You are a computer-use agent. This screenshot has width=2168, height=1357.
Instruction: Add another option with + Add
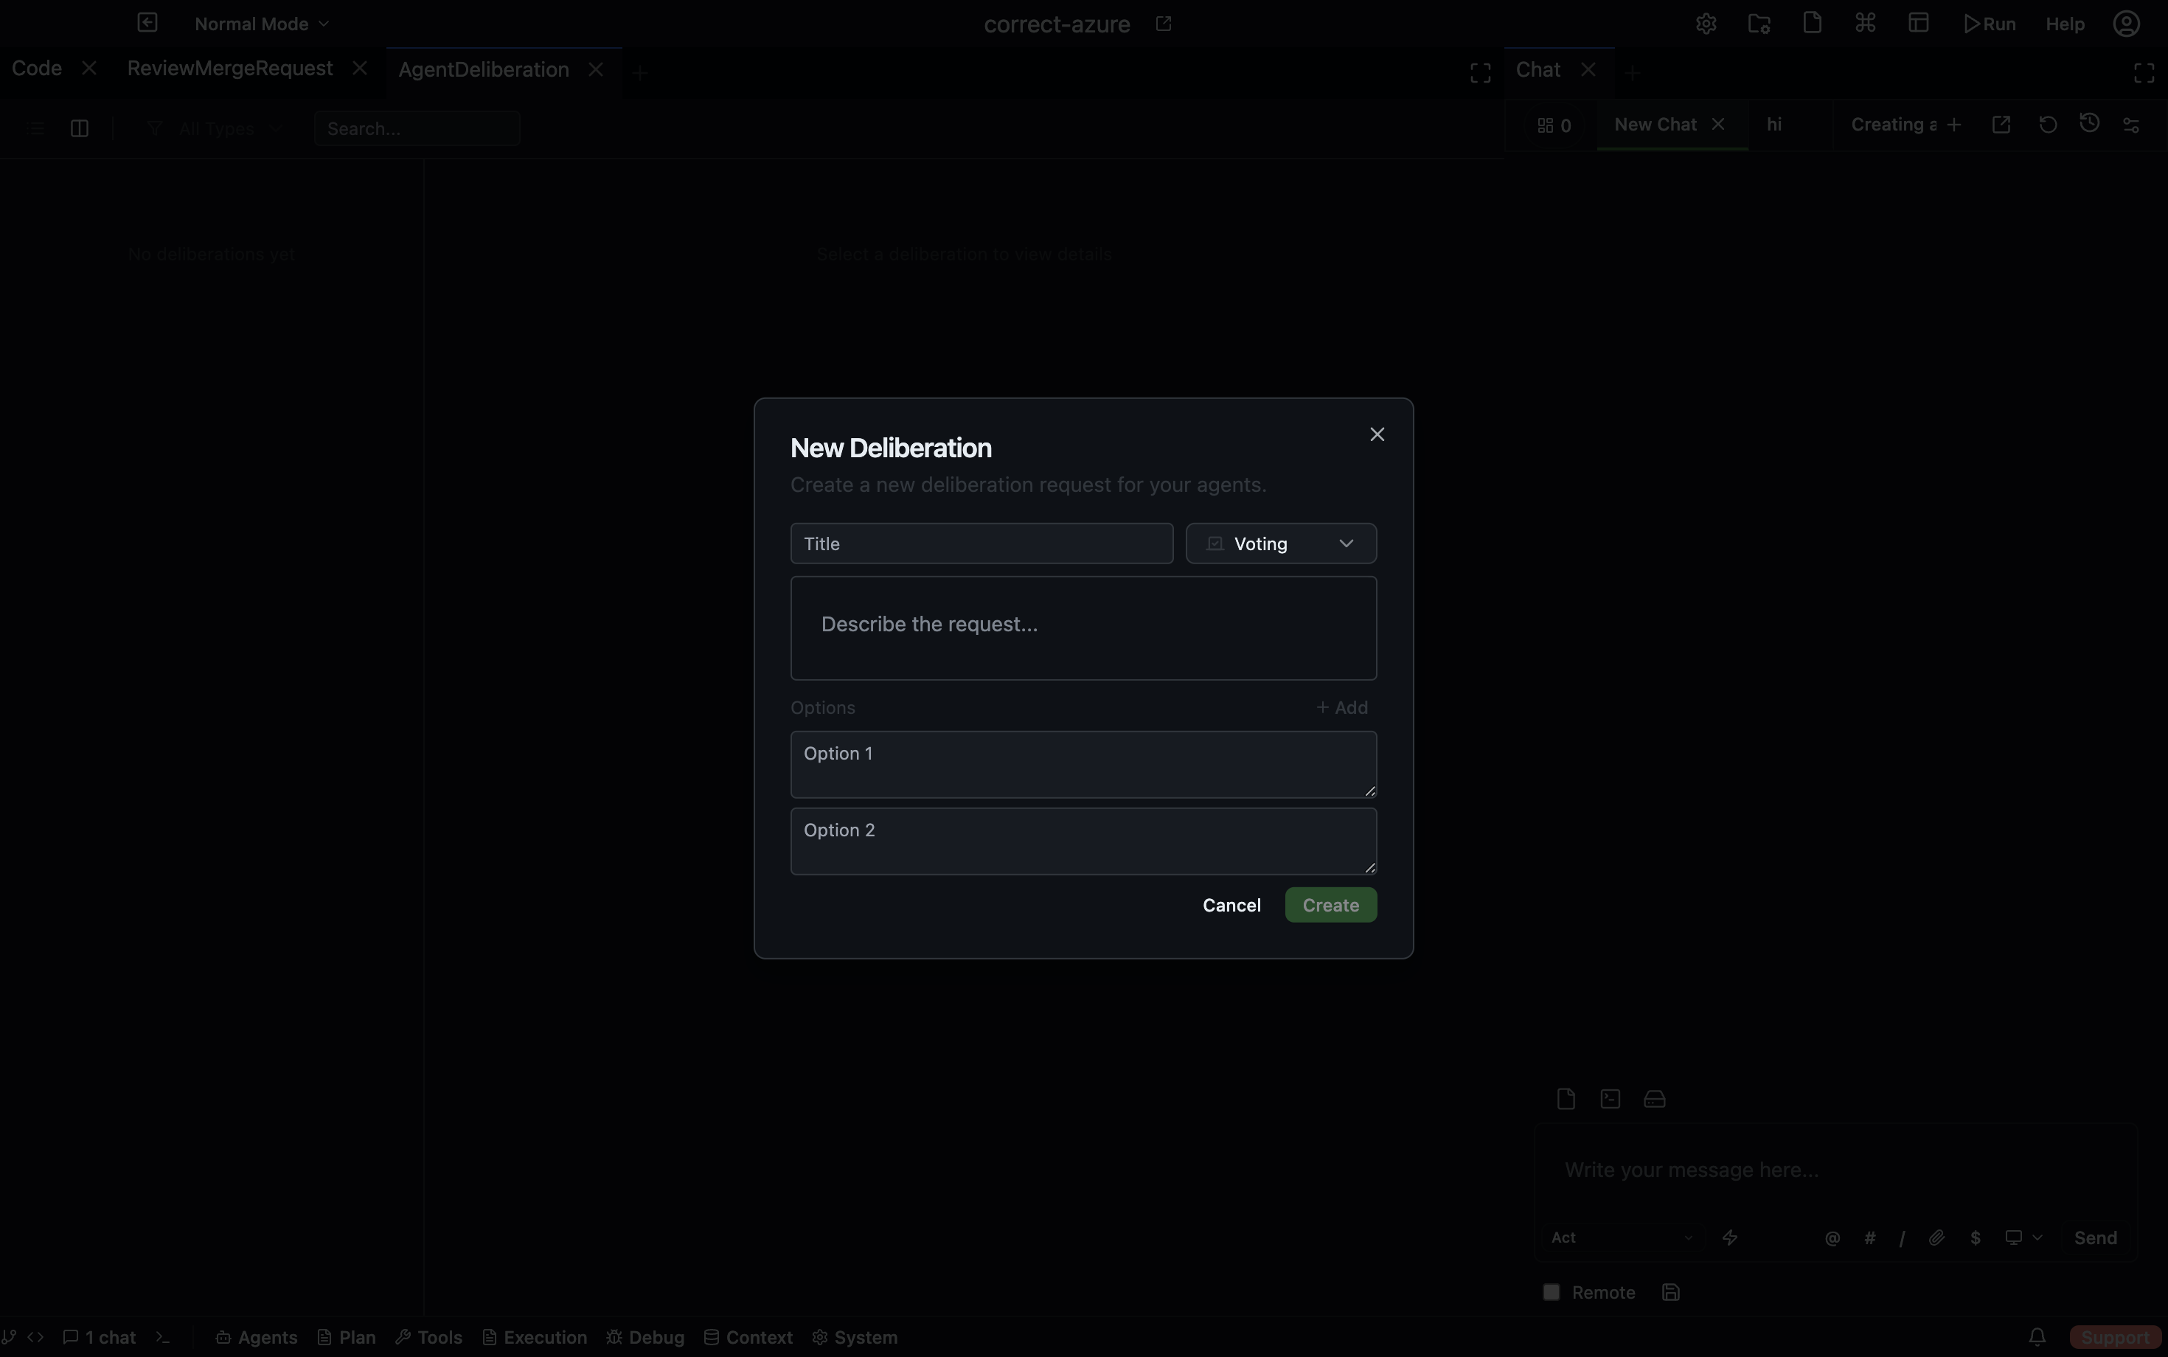coord(1341,708)
